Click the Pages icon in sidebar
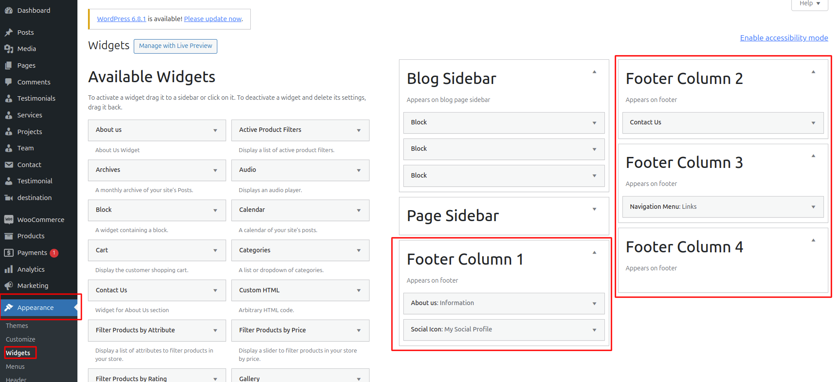Screen dimensions: 838x382 click(8, 65)
